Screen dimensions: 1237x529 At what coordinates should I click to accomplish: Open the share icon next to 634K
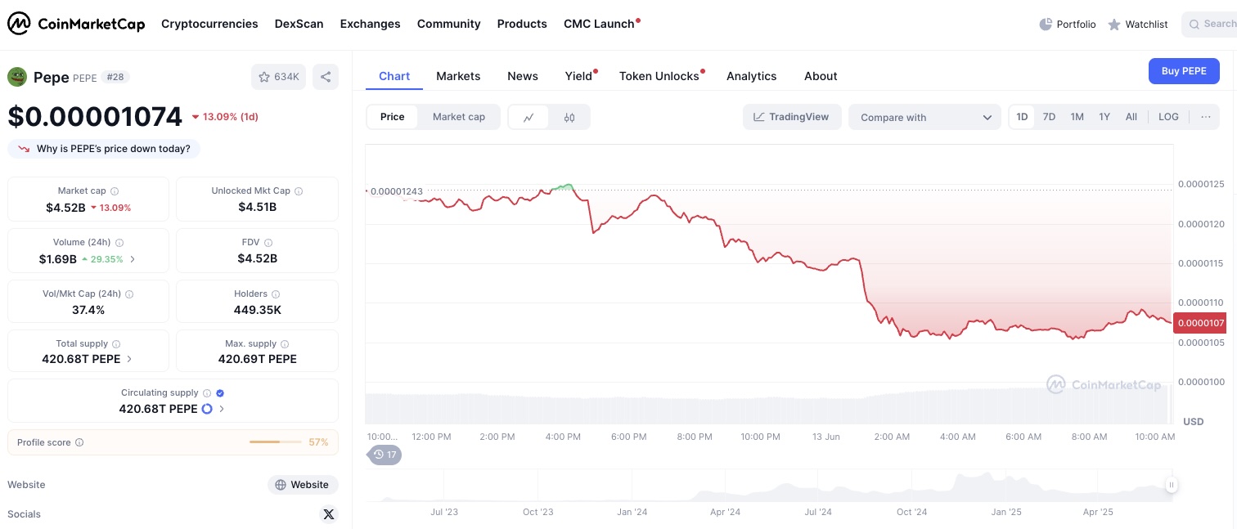coord(326,77)
